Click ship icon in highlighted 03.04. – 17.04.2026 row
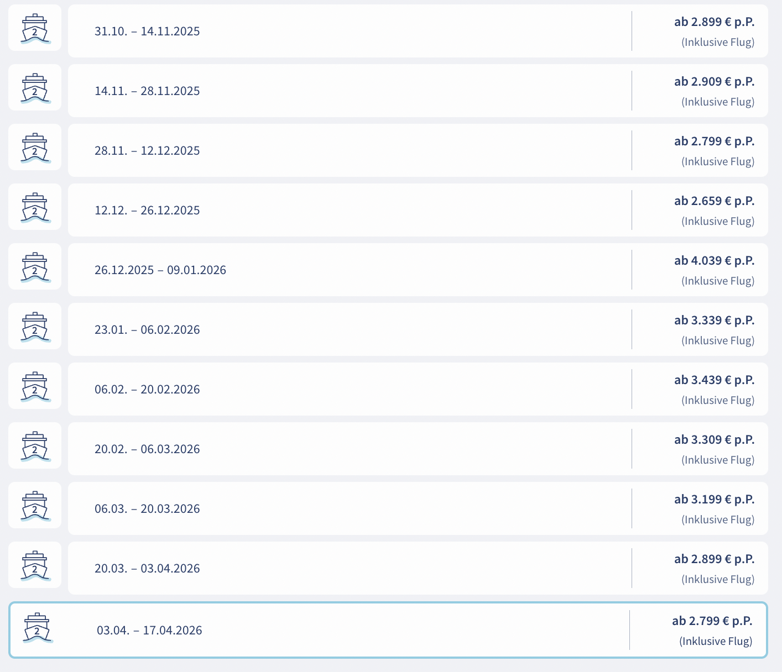 click(x=37, y=628)
